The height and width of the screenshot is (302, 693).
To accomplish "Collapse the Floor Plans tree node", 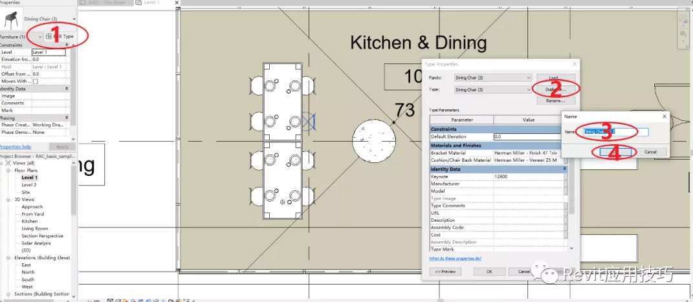I will 8,171.
